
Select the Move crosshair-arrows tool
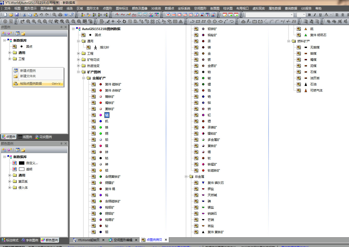pyautogui.click(x=119, y=22)
